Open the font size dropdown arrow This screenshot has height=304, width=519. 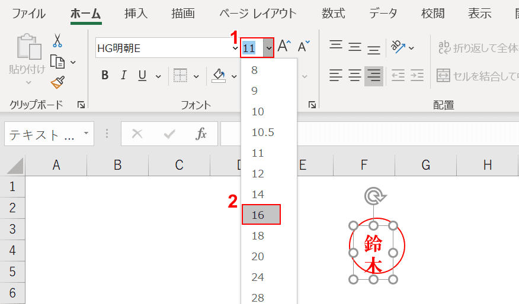pos(269,48)
